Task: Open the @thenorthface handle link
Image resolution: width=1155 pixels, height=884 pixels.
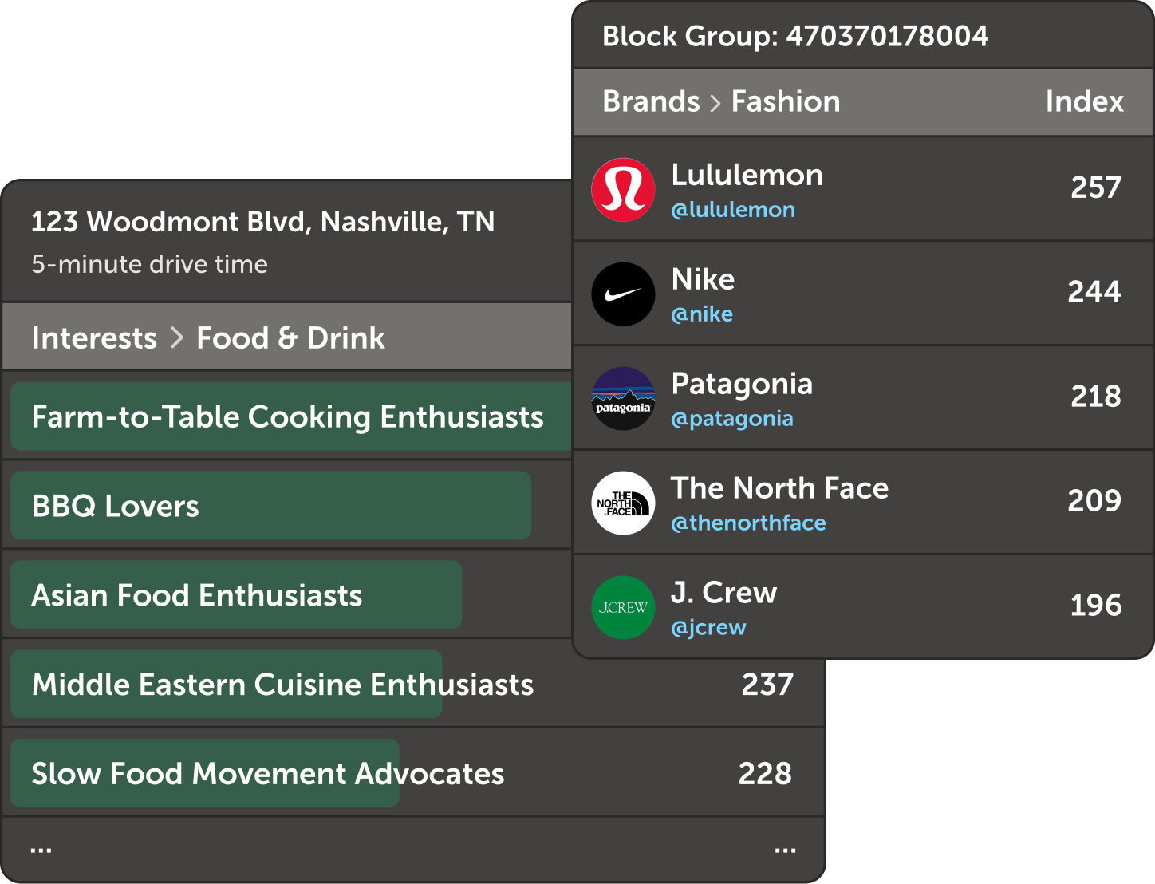Action: 748,523
